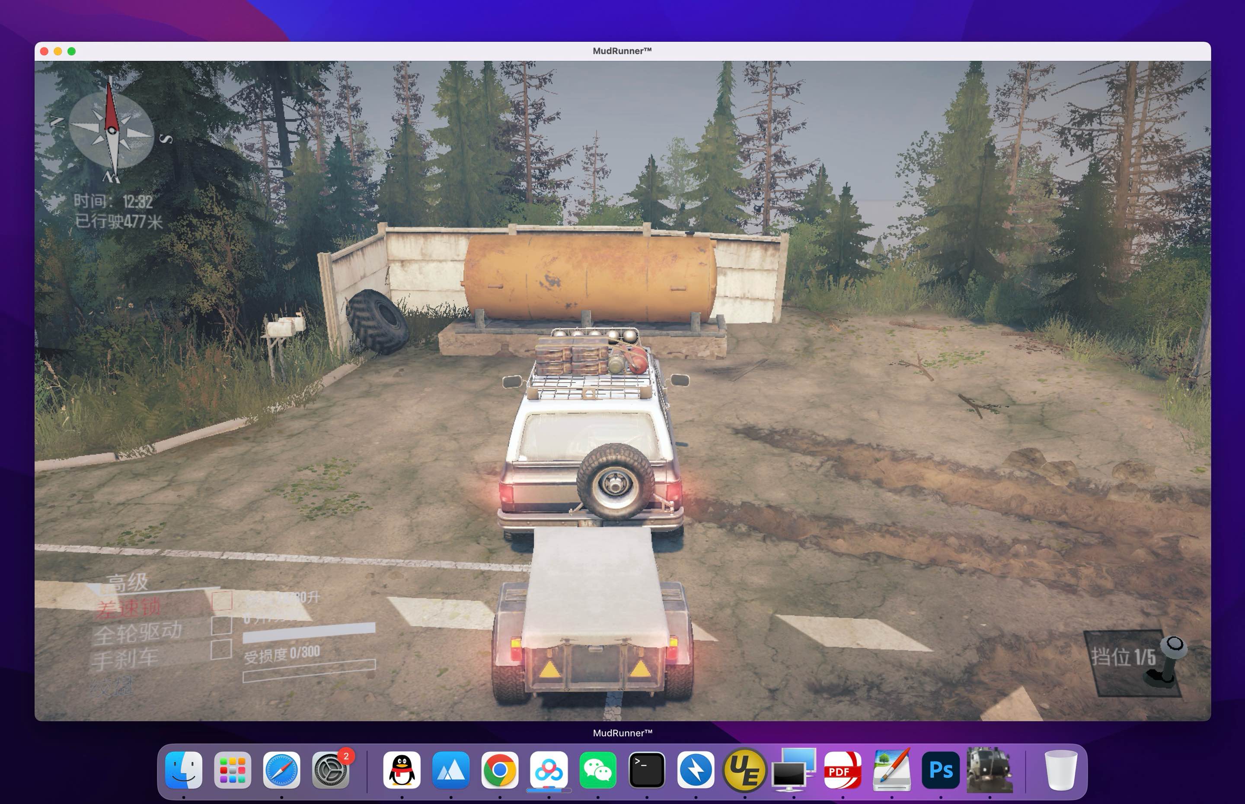1245x804 pixels.
Task: Make MudRunner fullscreen with green button
Action: coord(72,51)
